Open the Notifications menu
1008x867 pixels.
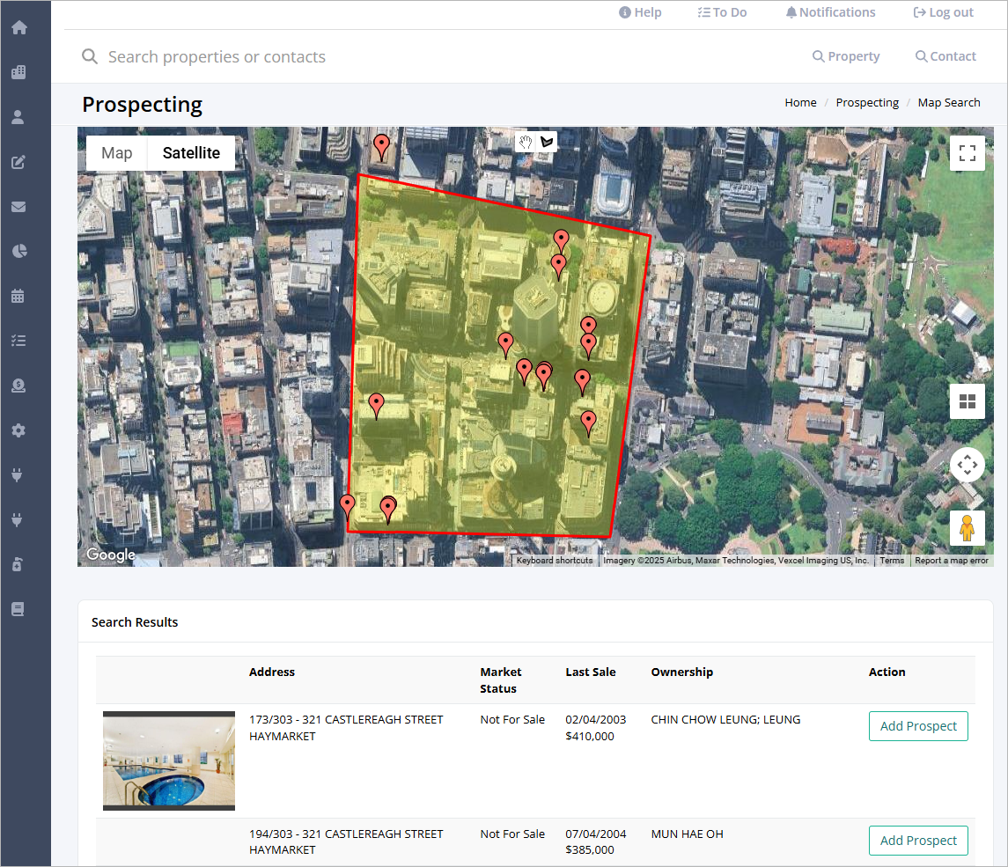830,12
